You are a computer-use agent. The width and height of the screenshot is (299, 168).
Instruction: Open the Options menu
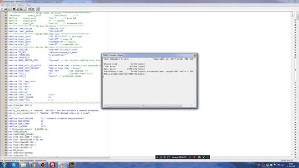21,5
